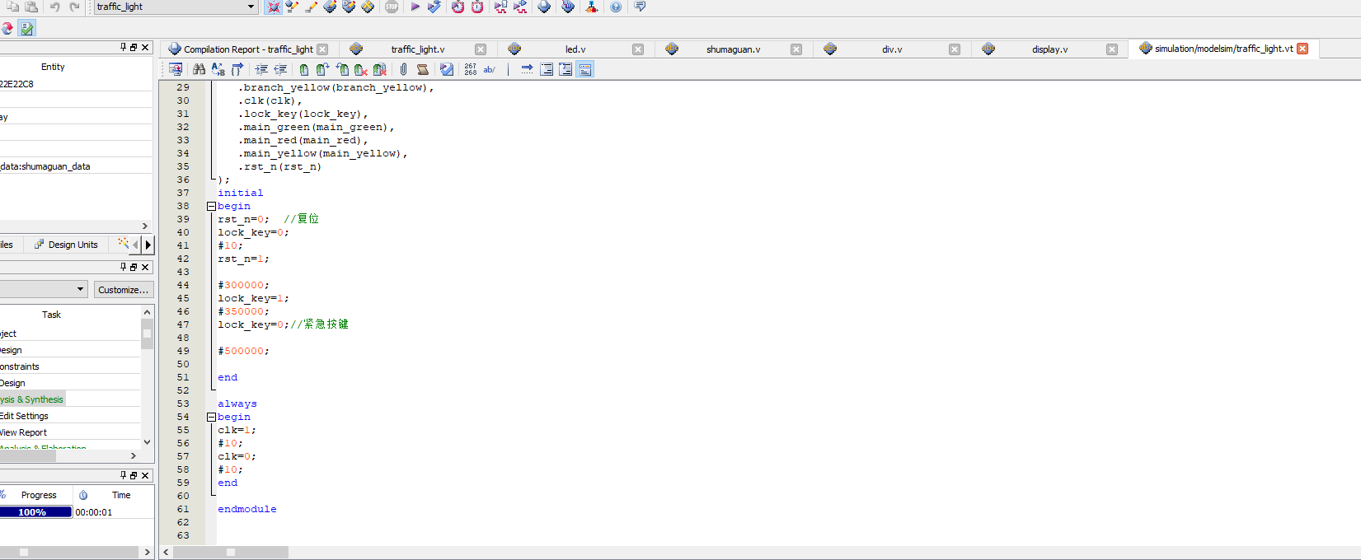Viewport: 1361px width, 560px height.
Task: Click the Entity column header
Action: (53, 67)
